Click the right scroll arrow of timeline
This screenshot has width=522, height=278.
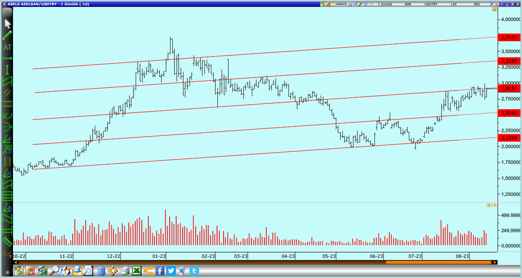pyautogui.click(x=495, y=262)
